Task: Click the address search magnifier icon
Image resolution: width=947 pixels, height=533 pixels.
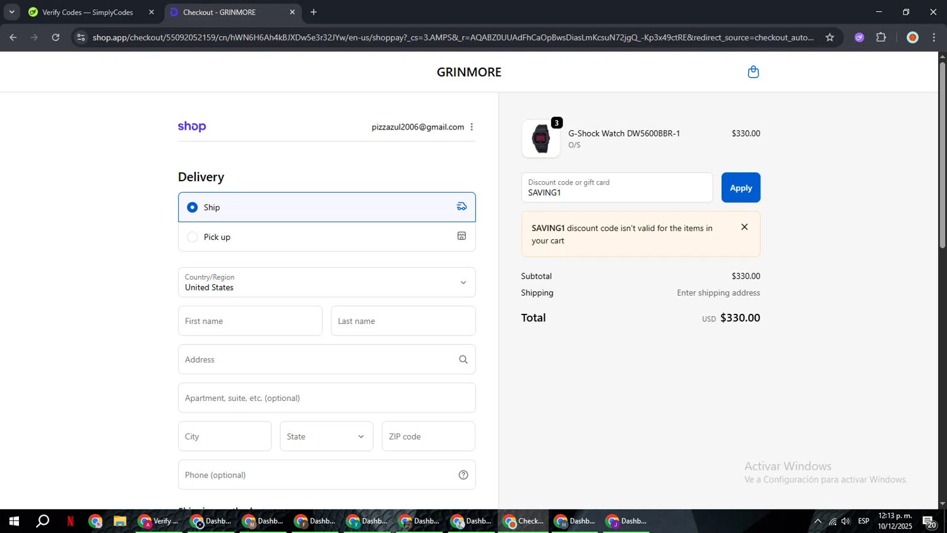Action: click(463, 359)
